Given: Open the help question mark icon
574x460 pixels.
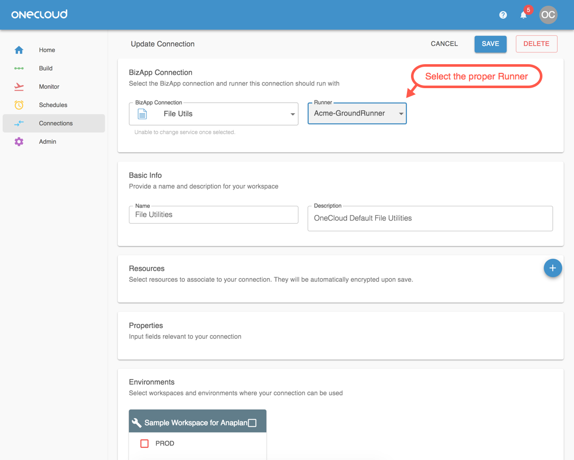Looking at the screenshot, I should pos(503,15).
